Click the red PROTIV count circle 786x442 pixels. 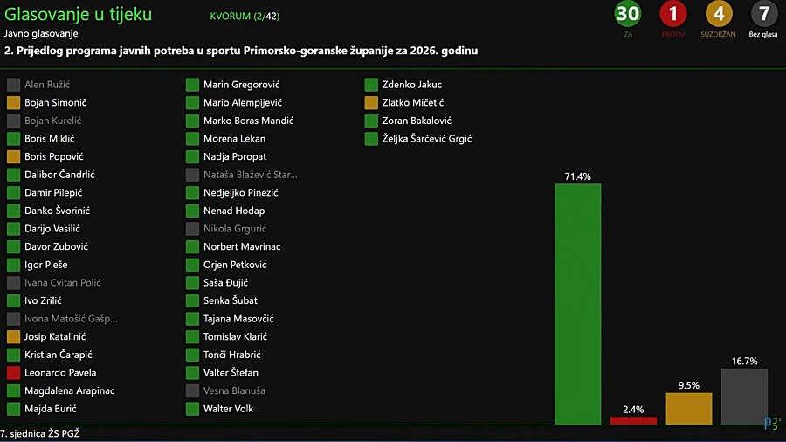tap(673, 14)
